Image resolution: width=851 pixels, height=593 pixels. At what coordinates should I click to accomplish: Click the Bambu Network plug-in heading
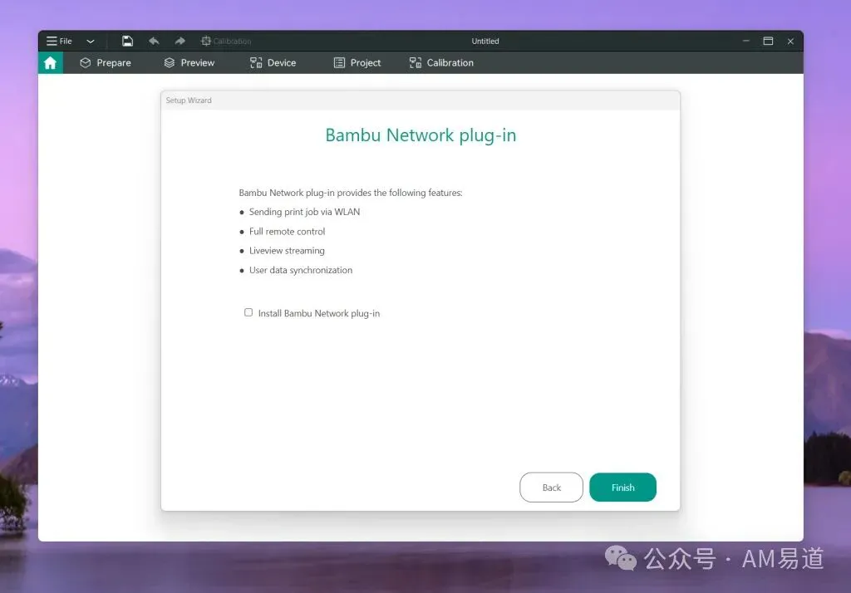pyautogui.click(x=421, y=135)
